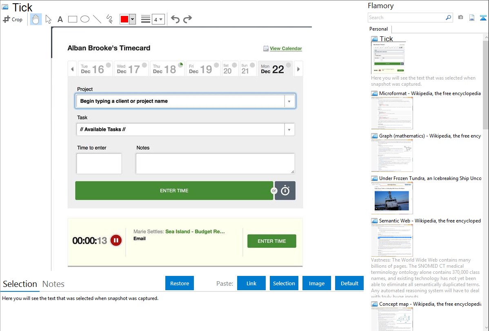This screenshot has width=489, height=331.
Task: Open the Graph (mathematics) snapshot thumbnail
Action: click(x=392, y=156)
